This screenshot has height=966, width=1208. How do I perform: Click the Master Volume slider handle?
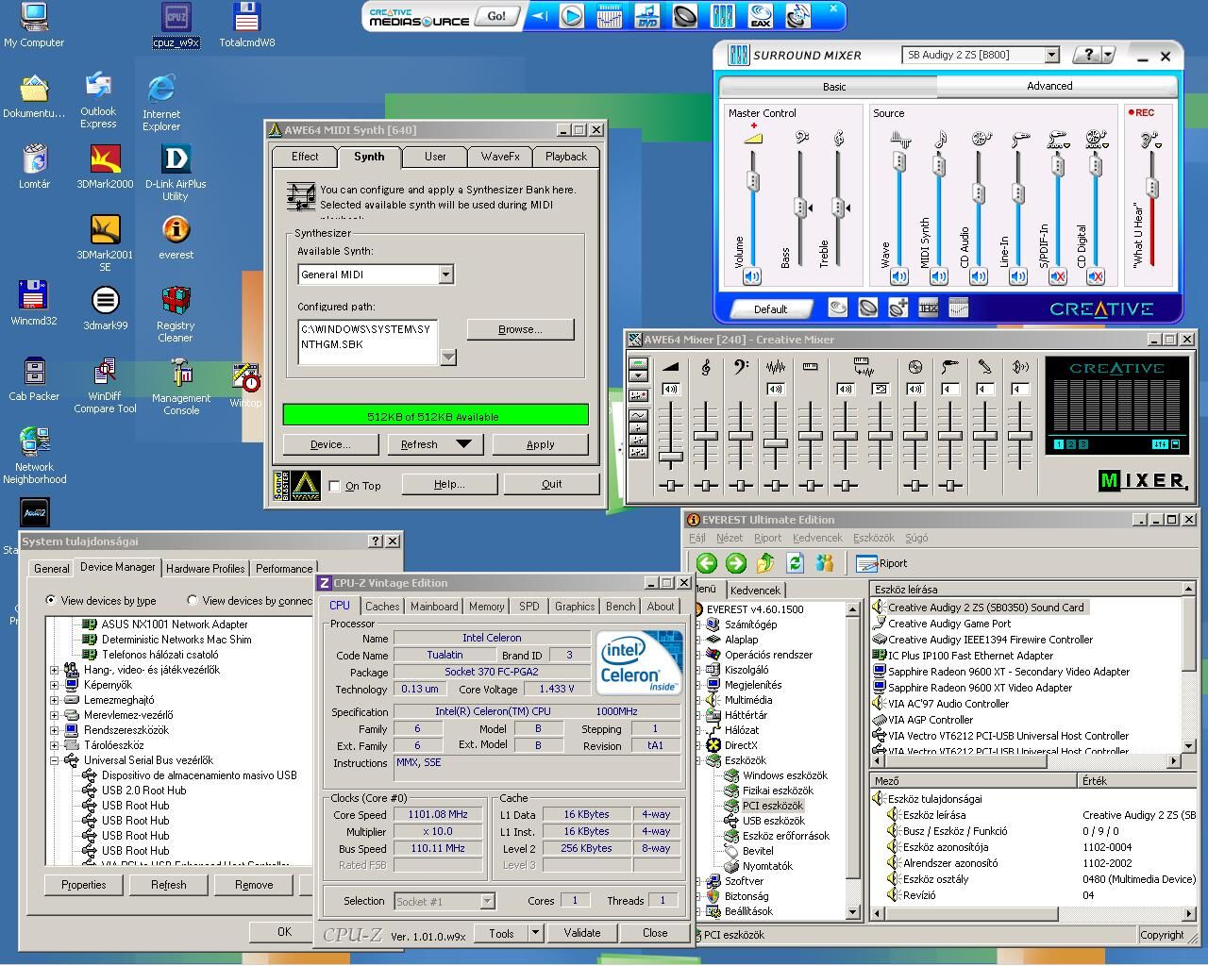[x=753, y=182]
